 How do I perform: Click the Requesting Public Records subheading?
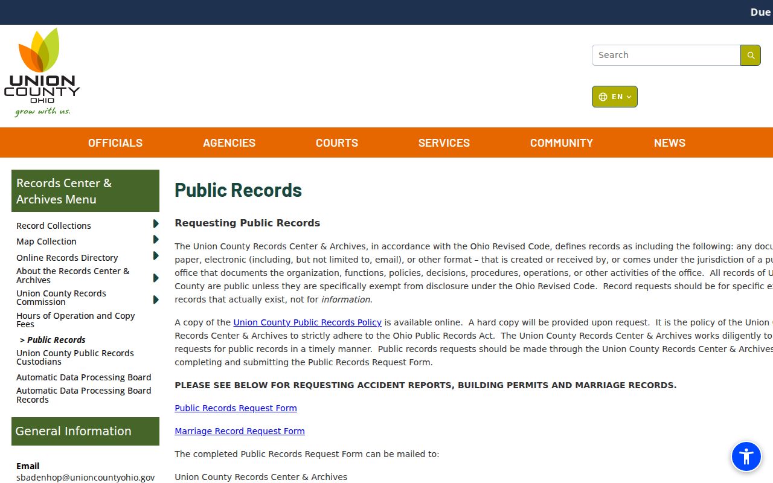click(x=248, y=223)
